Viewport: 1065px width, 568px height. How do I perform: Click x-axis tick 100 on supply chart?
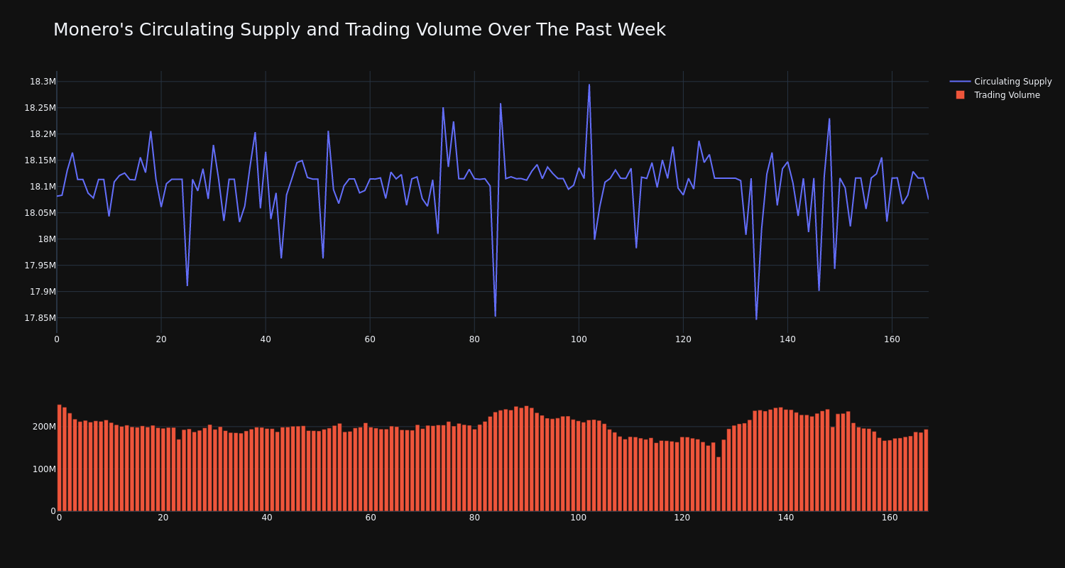pyautogui.click(x=579, y=339)
